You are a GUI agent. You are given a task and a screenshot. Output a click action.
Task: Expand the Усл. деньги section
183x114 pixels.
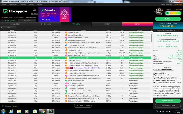[27, 21]
